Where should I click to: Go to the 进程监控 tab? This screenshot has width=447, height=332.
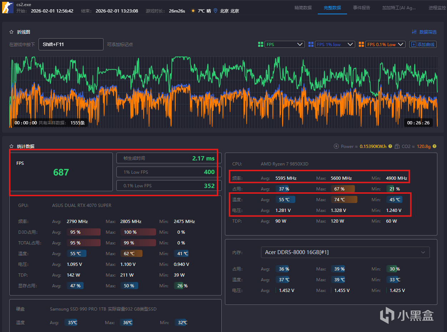pos(437,8)
